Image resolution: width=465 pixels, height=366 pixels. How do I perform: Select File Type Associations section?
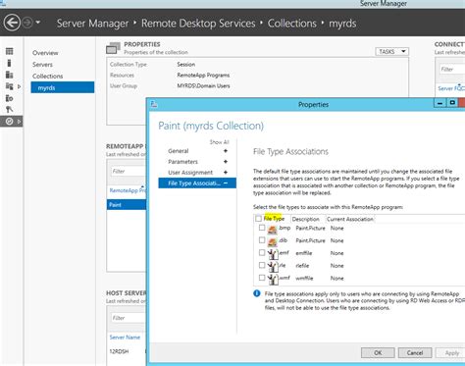[x=197, y=183]
